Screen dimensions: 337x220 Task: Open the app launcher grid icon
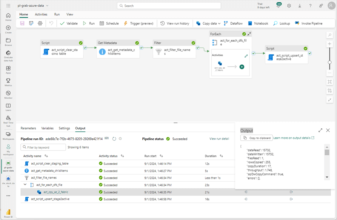[8, 6]
